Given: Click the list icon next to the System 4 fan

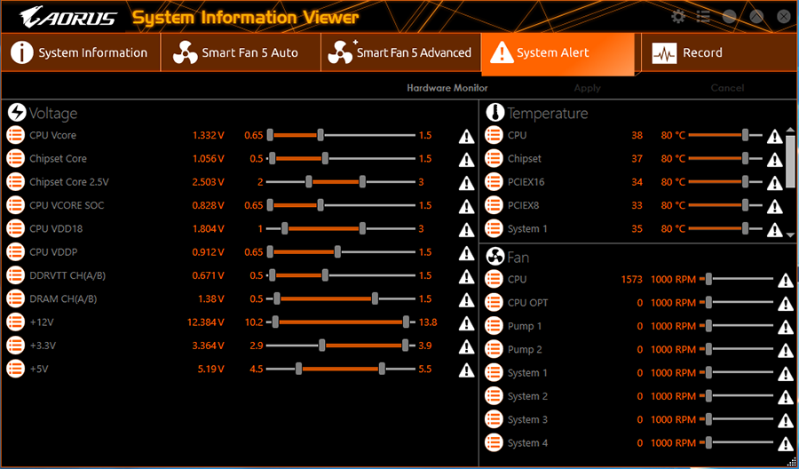Looking at the screenshot, I should (x=494, y=443).
